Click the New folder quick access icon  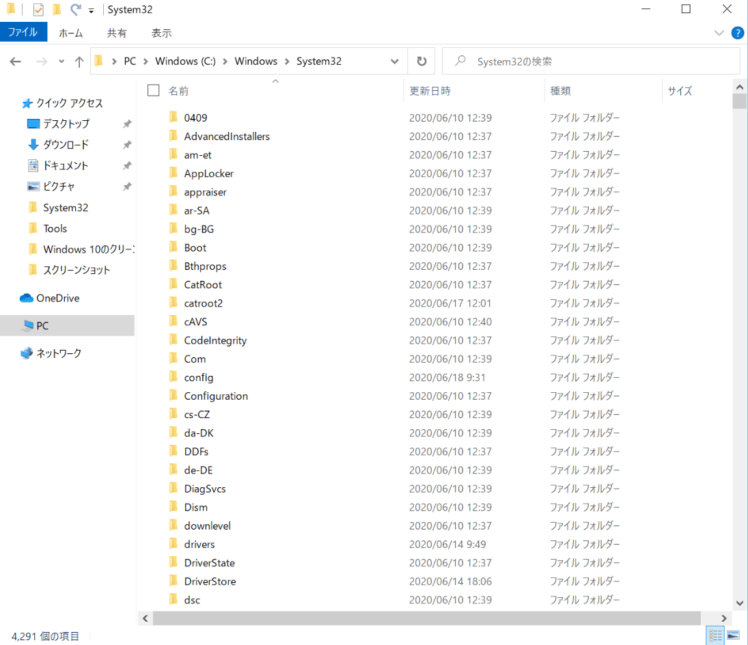point(57,10)
